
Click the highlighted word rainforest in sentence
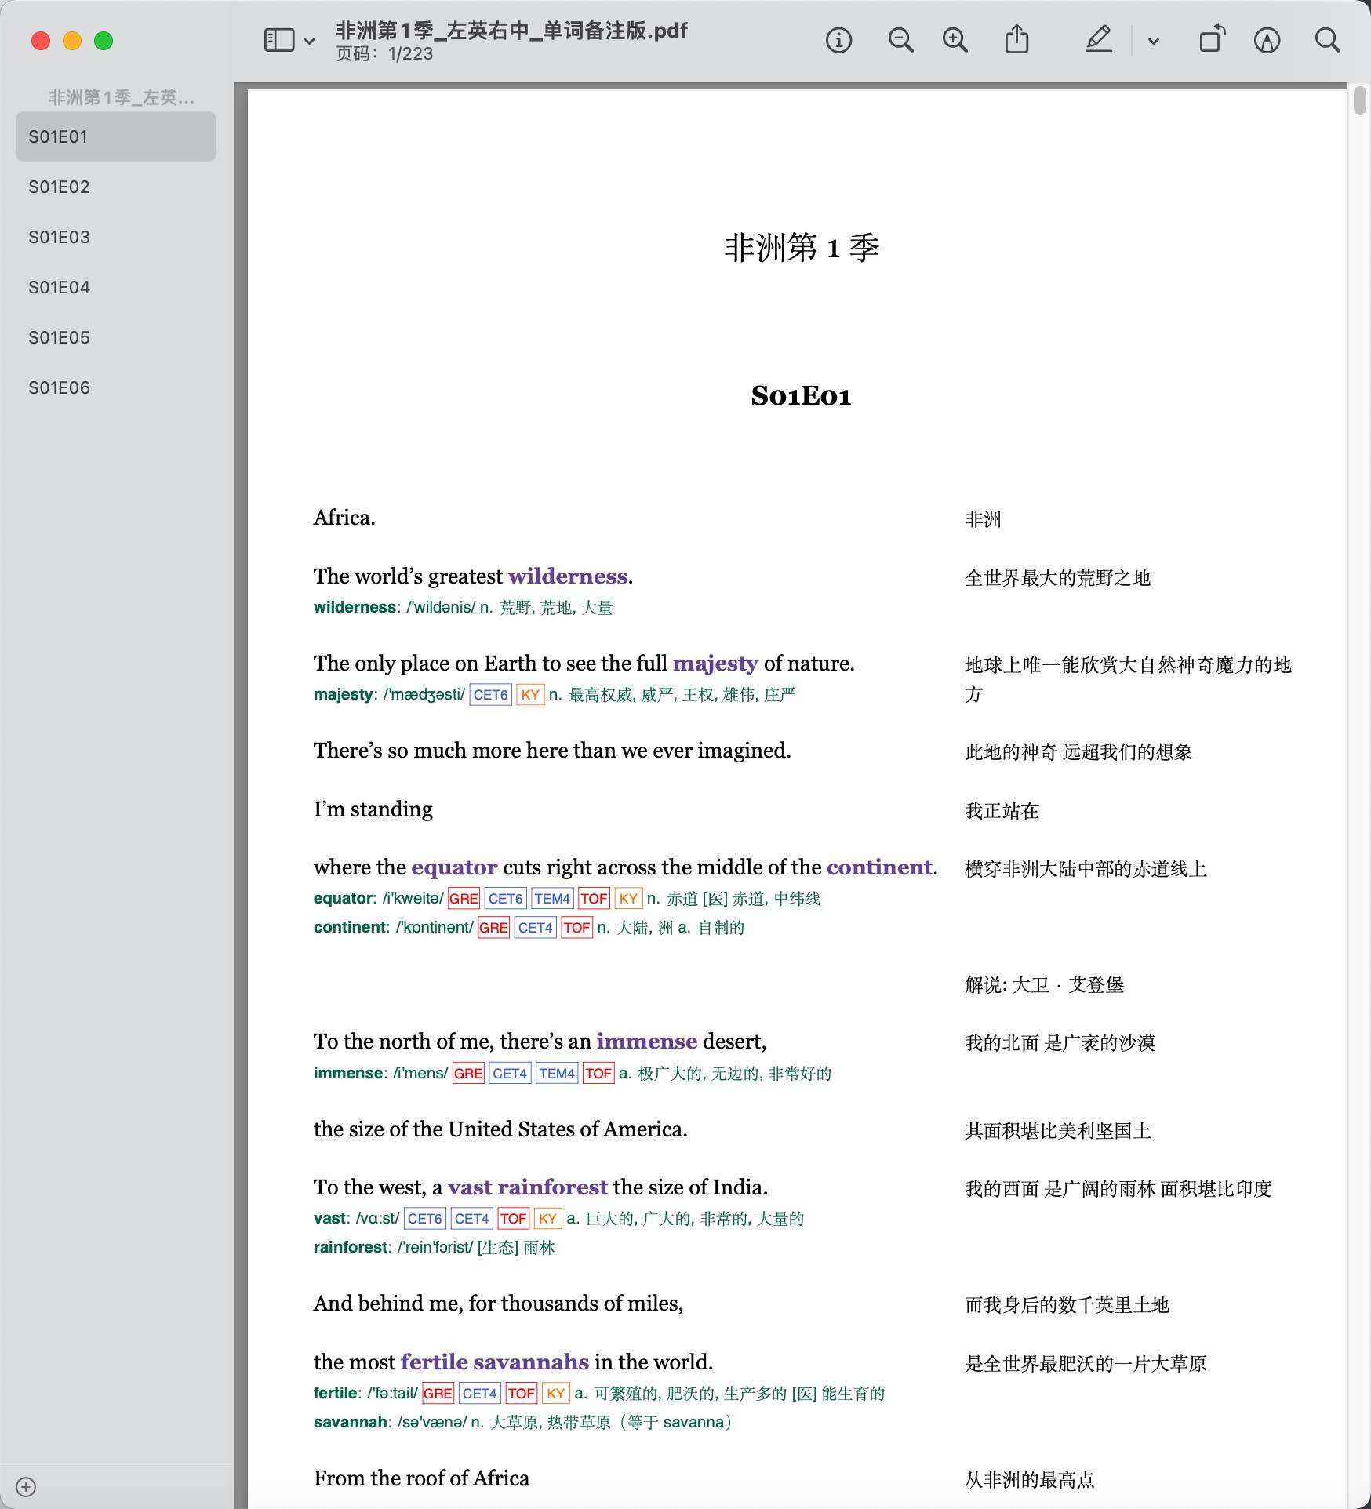(x=552, y=1187)
